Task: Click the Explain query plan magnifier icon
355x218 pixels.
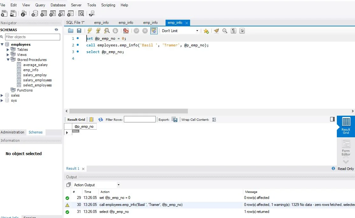Action: coord(107,31)
